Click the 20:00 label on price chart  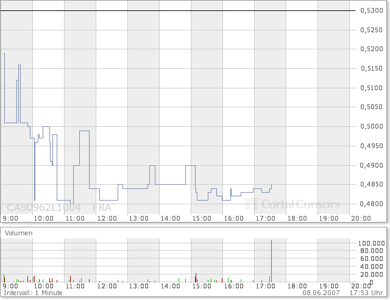(360, 218)
